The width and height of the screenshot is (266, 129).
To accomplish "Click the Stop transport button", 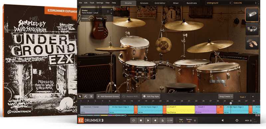I will (x=141, y=120).
